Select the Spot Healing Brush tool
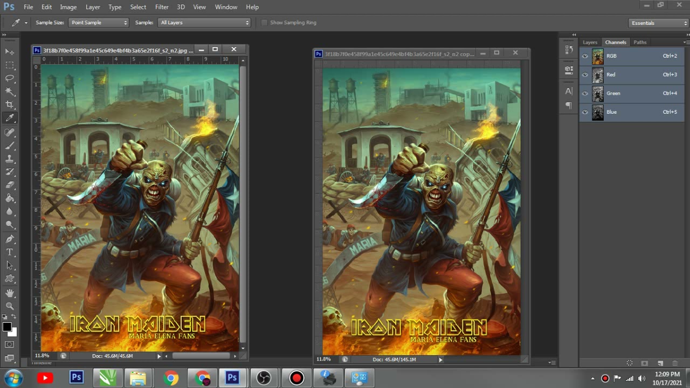Viewport: 690px width, 388px height. pos(10,133)
